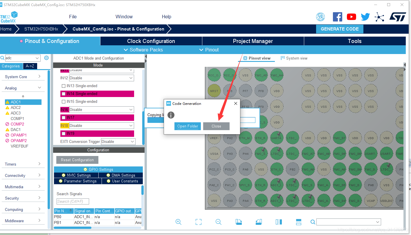The height and width of the screenshot is (235, 411).
Task: Switch to Project Manager tab
Action: (253, 41)
